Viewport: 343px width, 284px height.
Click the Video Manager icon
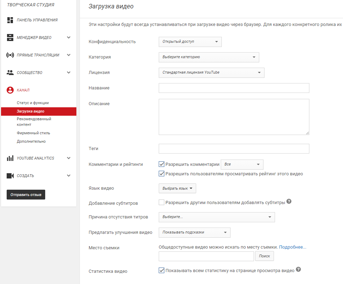(x=10, y=38)
